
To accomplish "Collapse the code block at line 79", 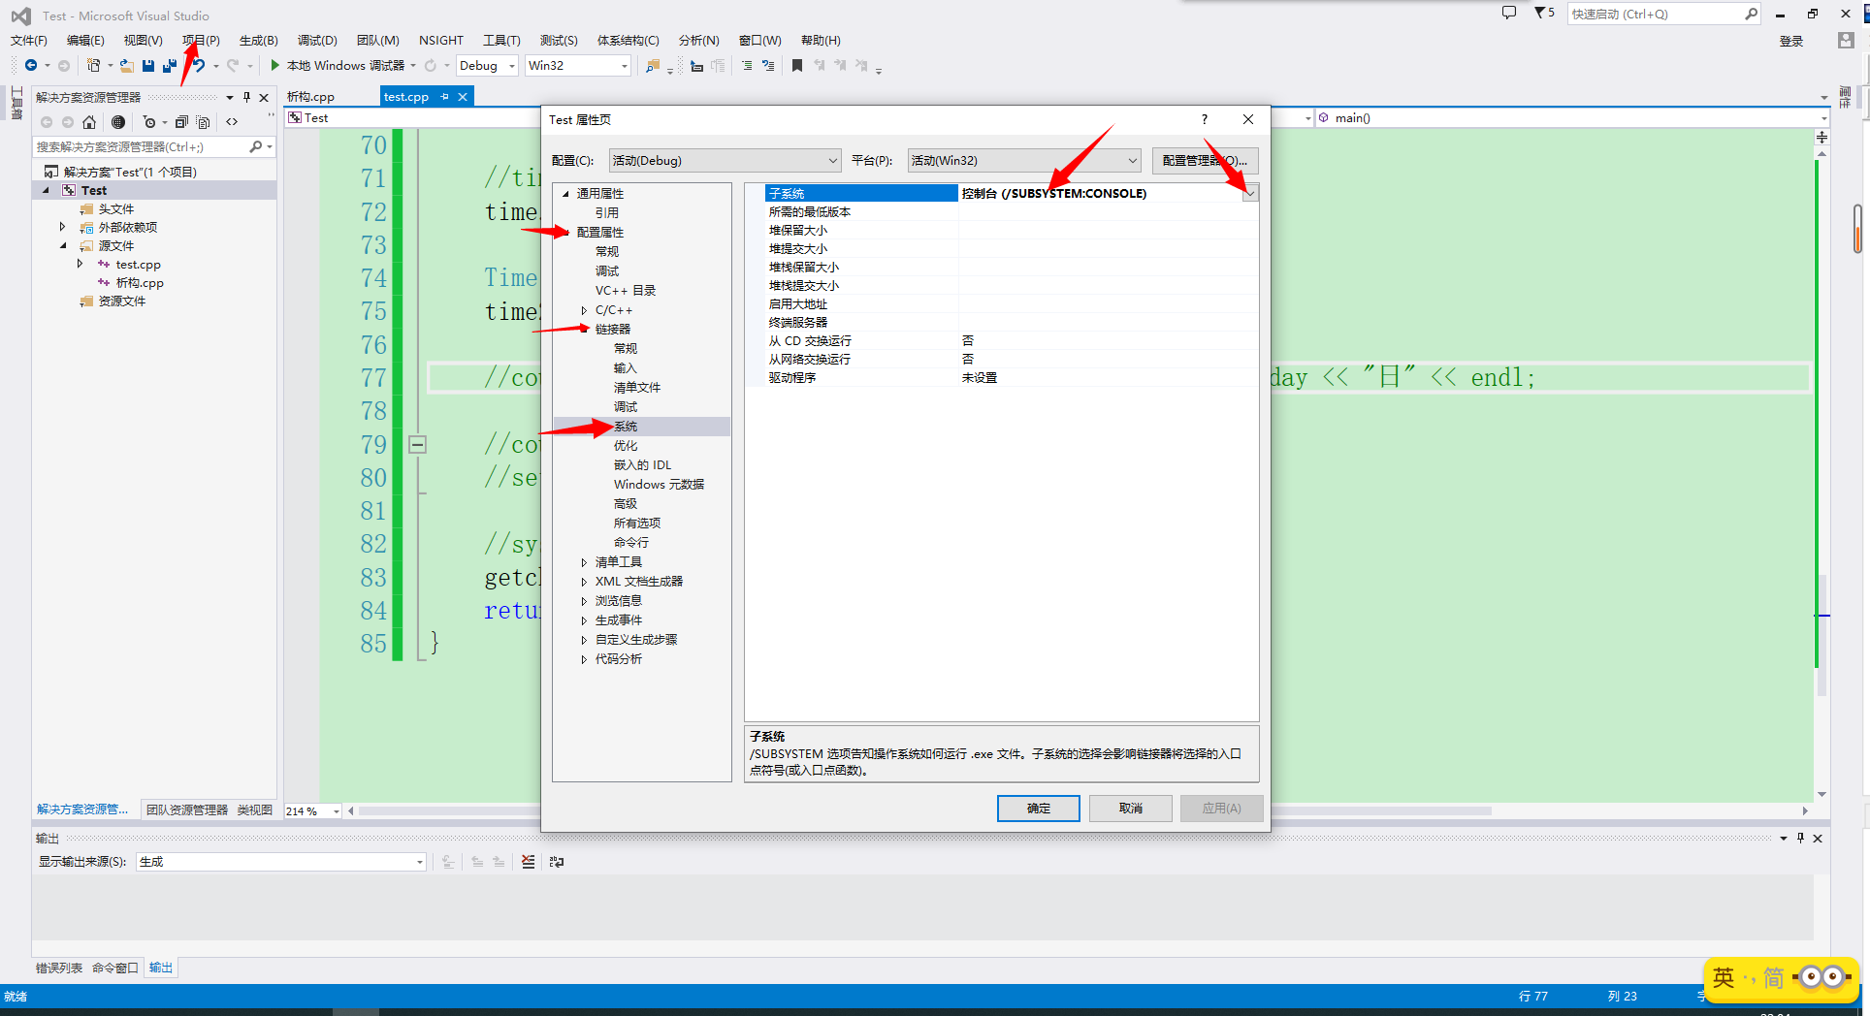I will [x=417, y=445].
